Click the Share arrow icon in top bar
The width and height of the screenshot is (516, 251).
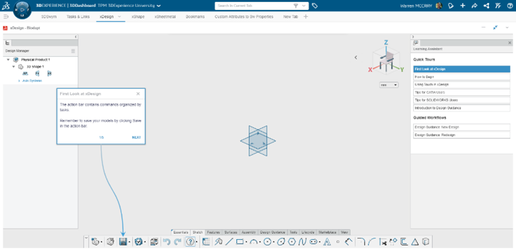(x=475, y=6)
